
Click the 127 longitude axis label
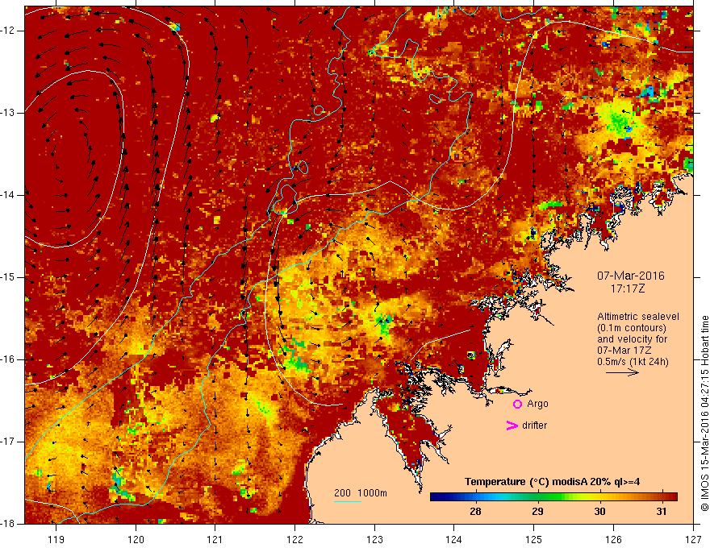(x=693, y=539)
